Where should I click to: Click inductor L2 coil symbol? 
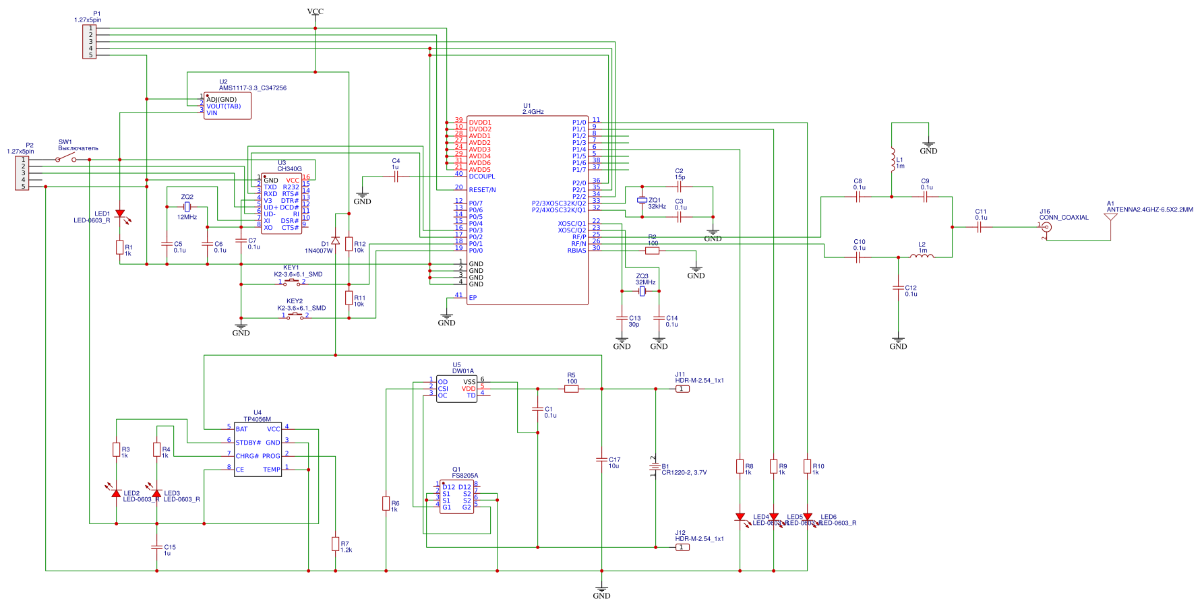922,255
